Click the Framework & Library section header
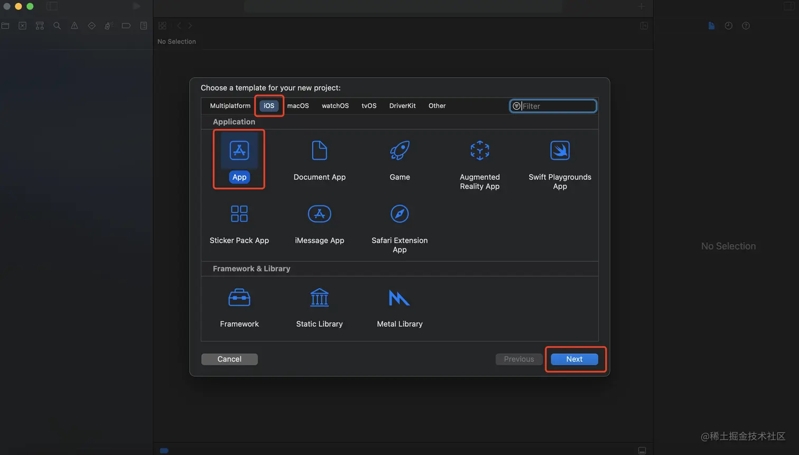The width and height of the screenshot is (799, 455). 252,269
